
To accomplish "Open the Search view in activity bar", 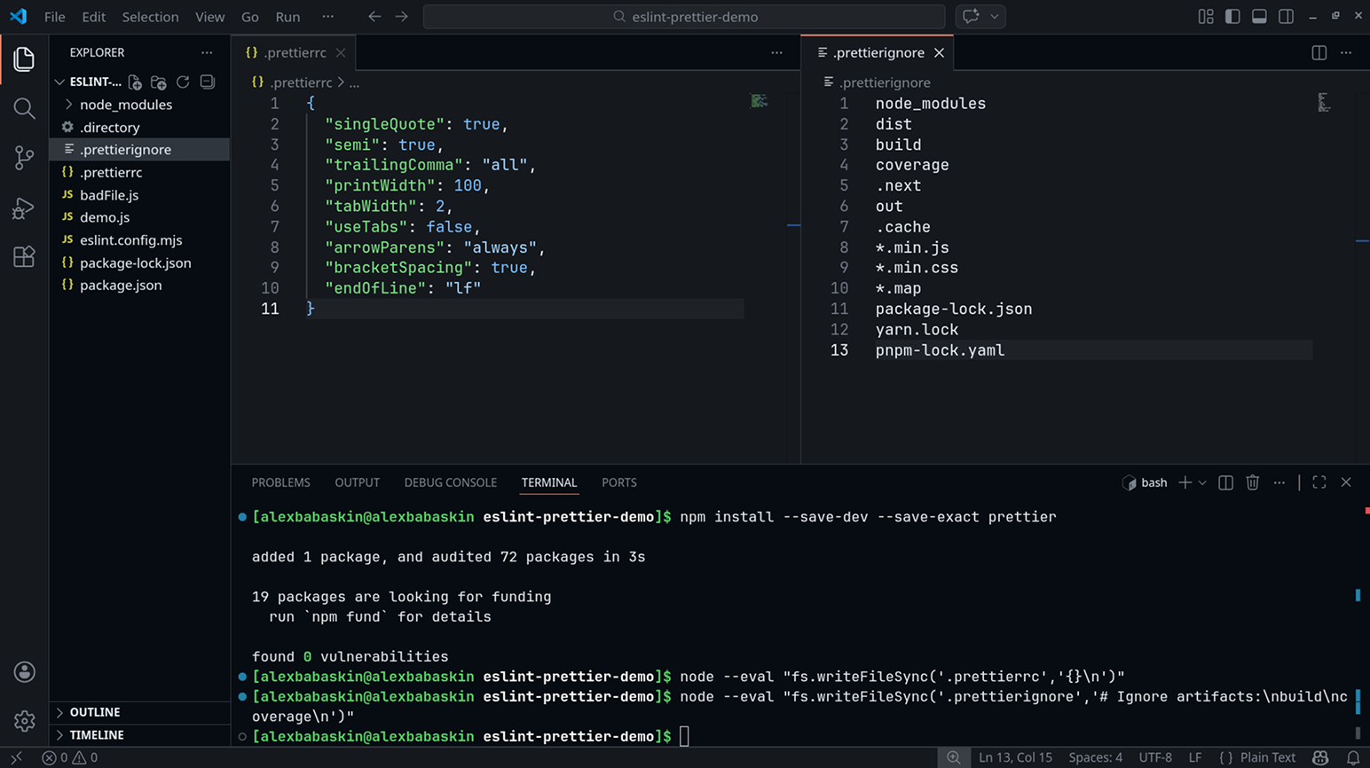I will tap(24, 108).
